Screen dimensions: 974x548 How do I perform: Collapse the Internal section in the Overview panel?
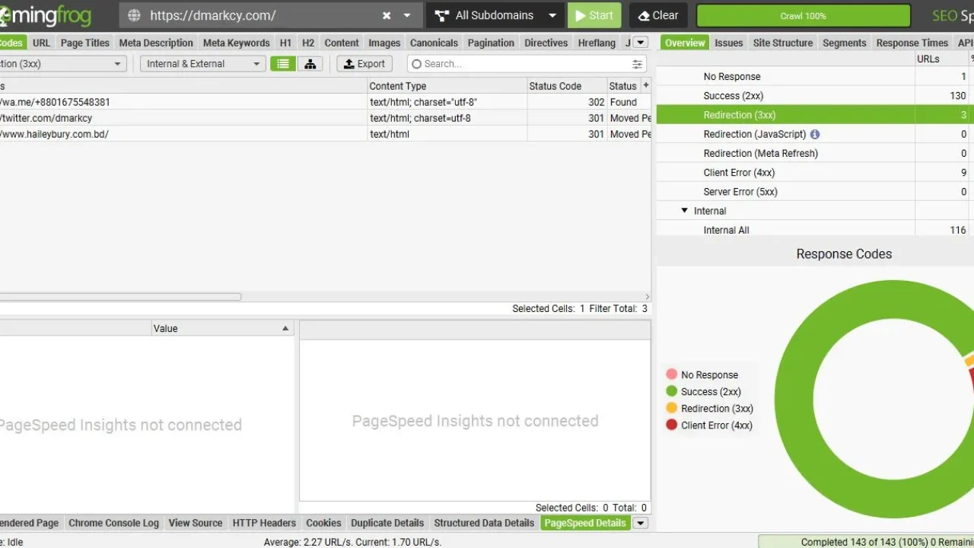(683, 210)
